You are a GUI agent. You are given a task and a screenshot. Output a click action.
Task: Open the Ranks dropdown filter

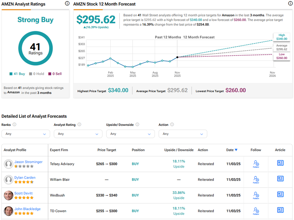tap(25, 134)
